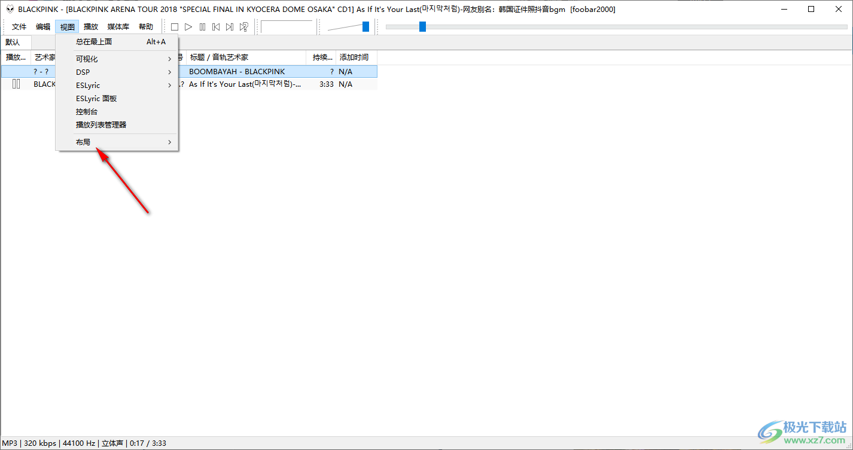Select the 默认 playlist tab
The image size is (853, 450).
click(16, 42)
